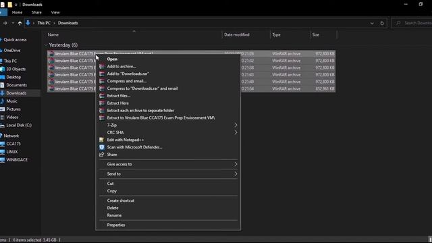The image size is (432, 243).
Task: Open the Share ribbon tab
Action: (x=36, y=12)
